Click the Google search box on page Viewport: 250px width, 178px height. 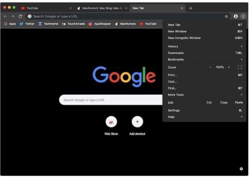(x=111, y=100)
